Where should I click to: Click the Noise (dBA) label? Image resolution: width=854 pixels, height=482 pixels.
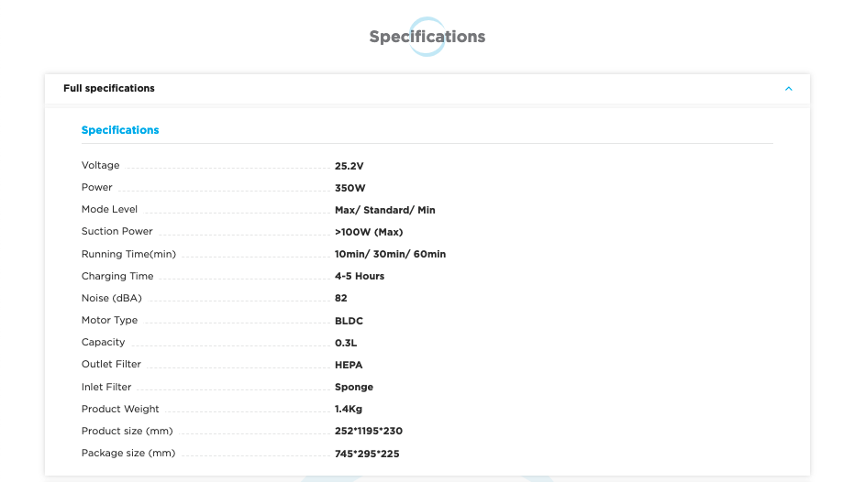[x=112, y=298]
